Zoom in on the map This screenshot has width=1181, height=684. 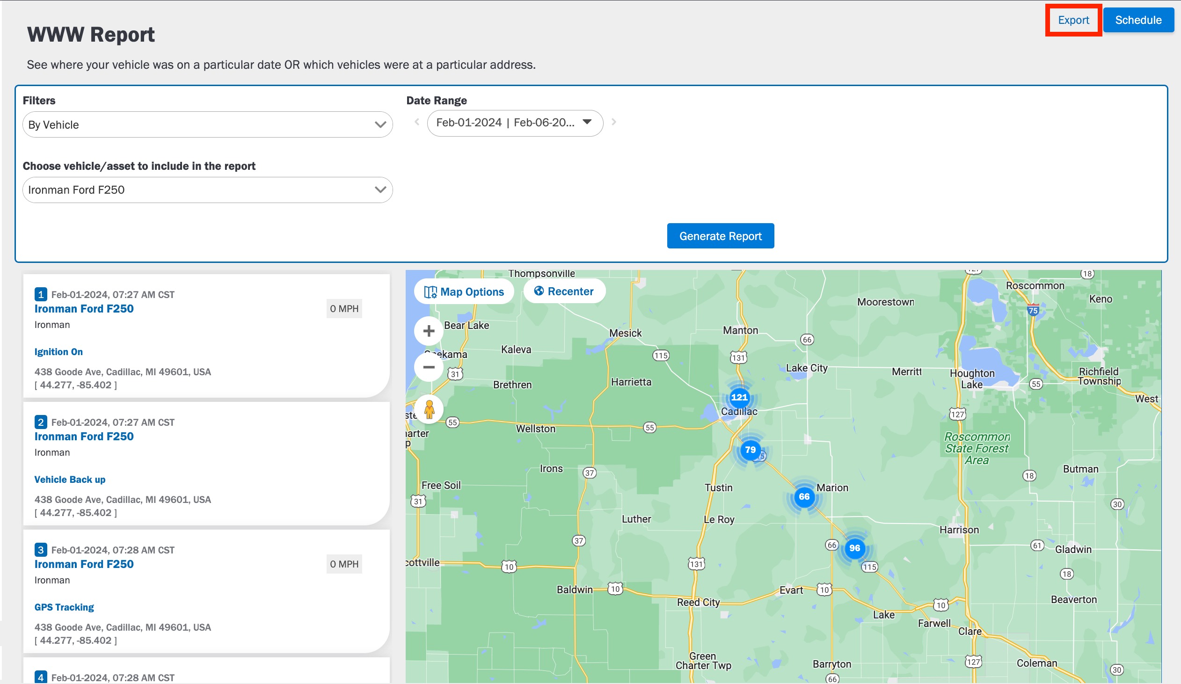428,331
